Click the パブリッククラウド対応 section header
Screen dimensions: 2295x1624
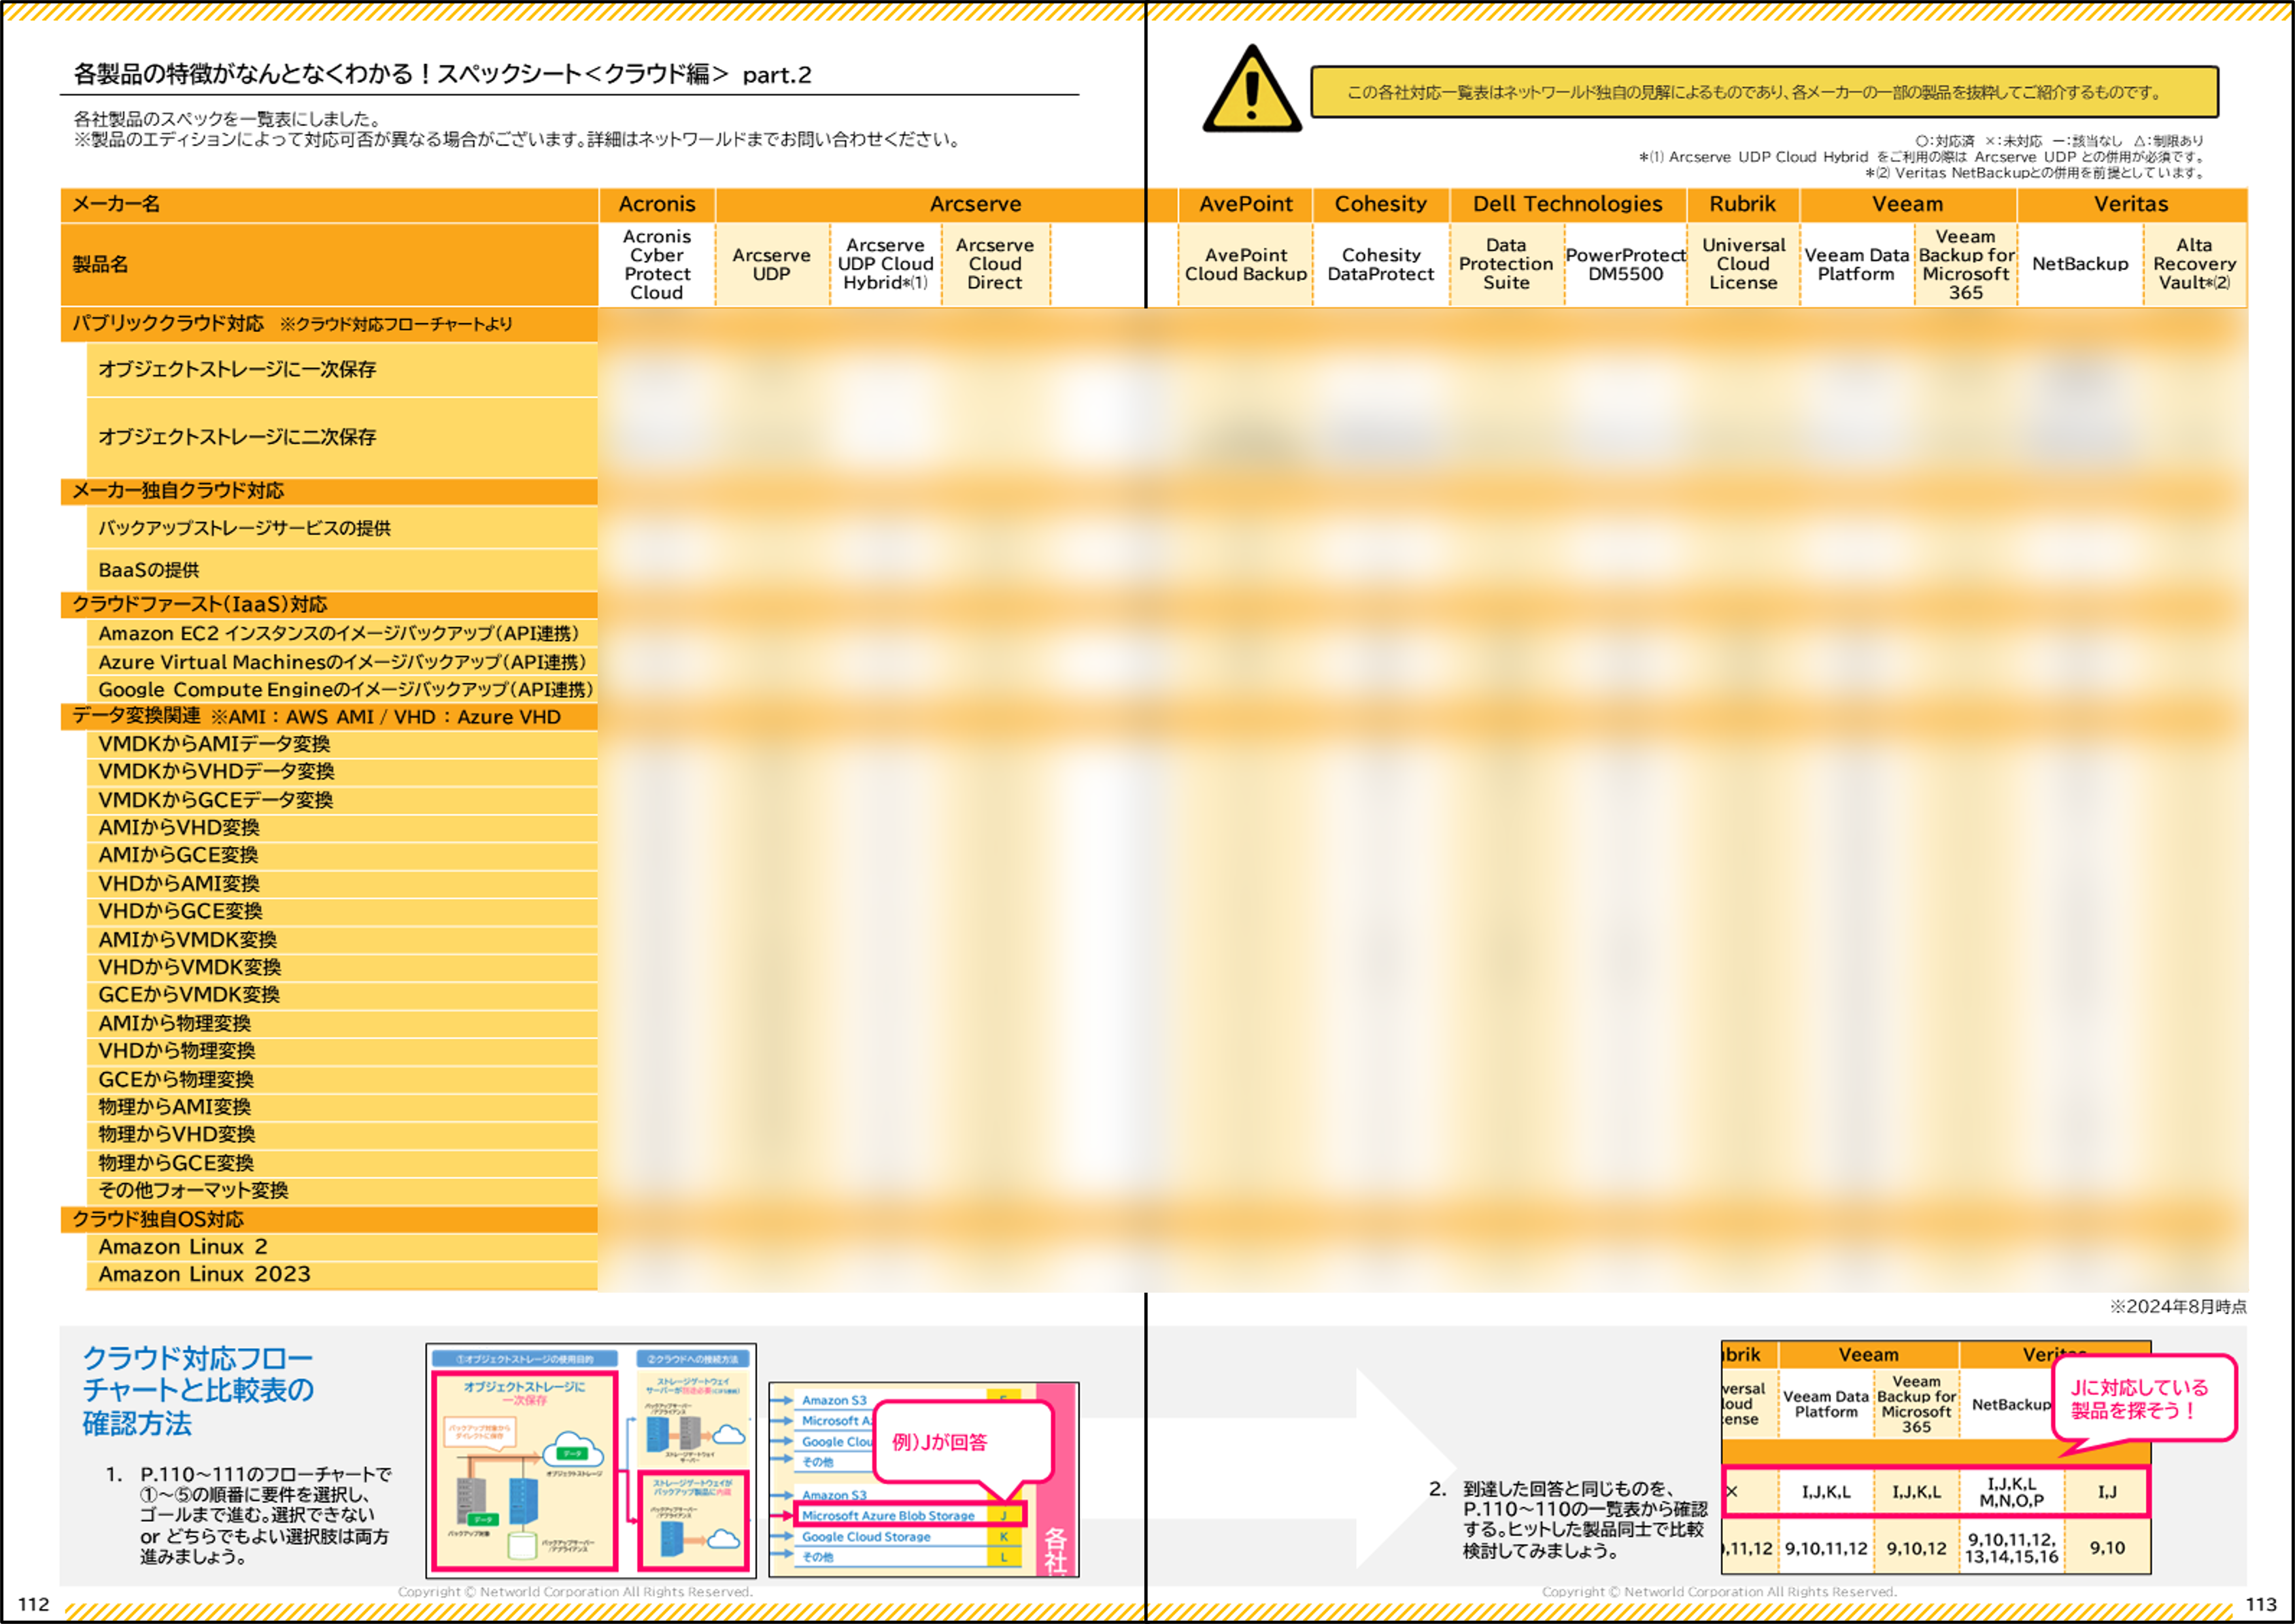(329, 324)
